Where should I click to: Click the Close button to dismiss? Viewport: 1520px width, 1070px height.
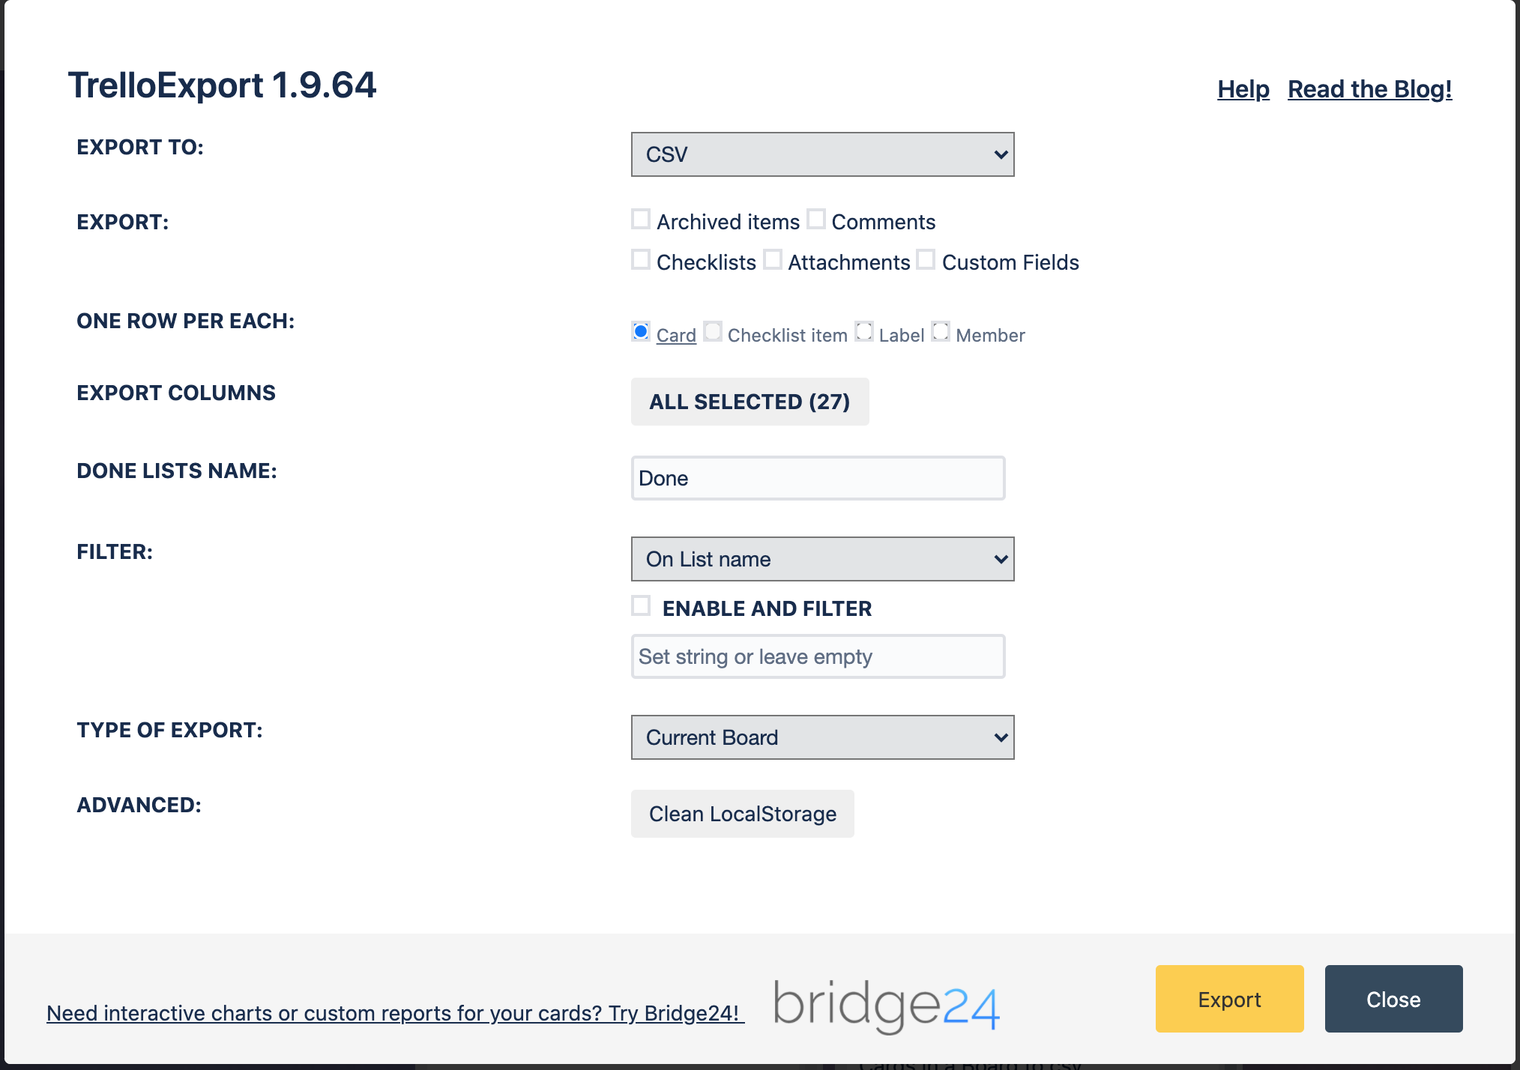1391,998
